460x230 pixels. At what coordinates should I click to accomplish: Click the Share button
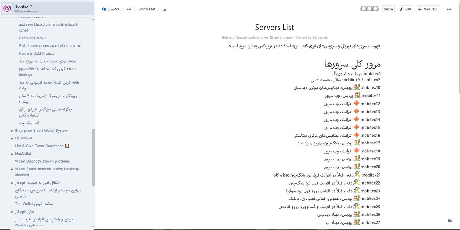[388, 9]
